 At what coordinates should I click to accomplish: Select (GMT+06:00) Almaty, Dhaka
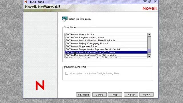(106, 34)
